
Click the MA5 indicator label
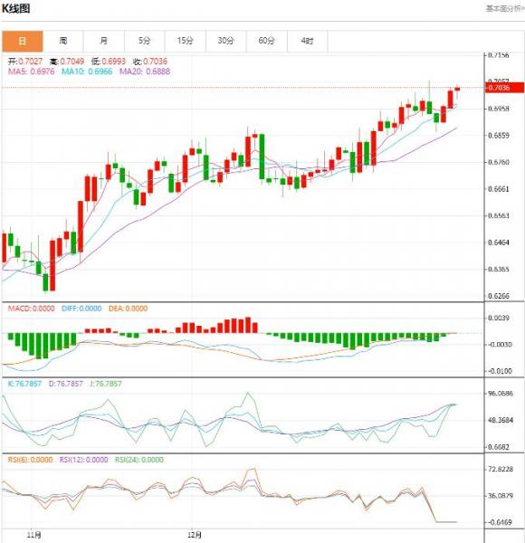click(x=32, y=71)
